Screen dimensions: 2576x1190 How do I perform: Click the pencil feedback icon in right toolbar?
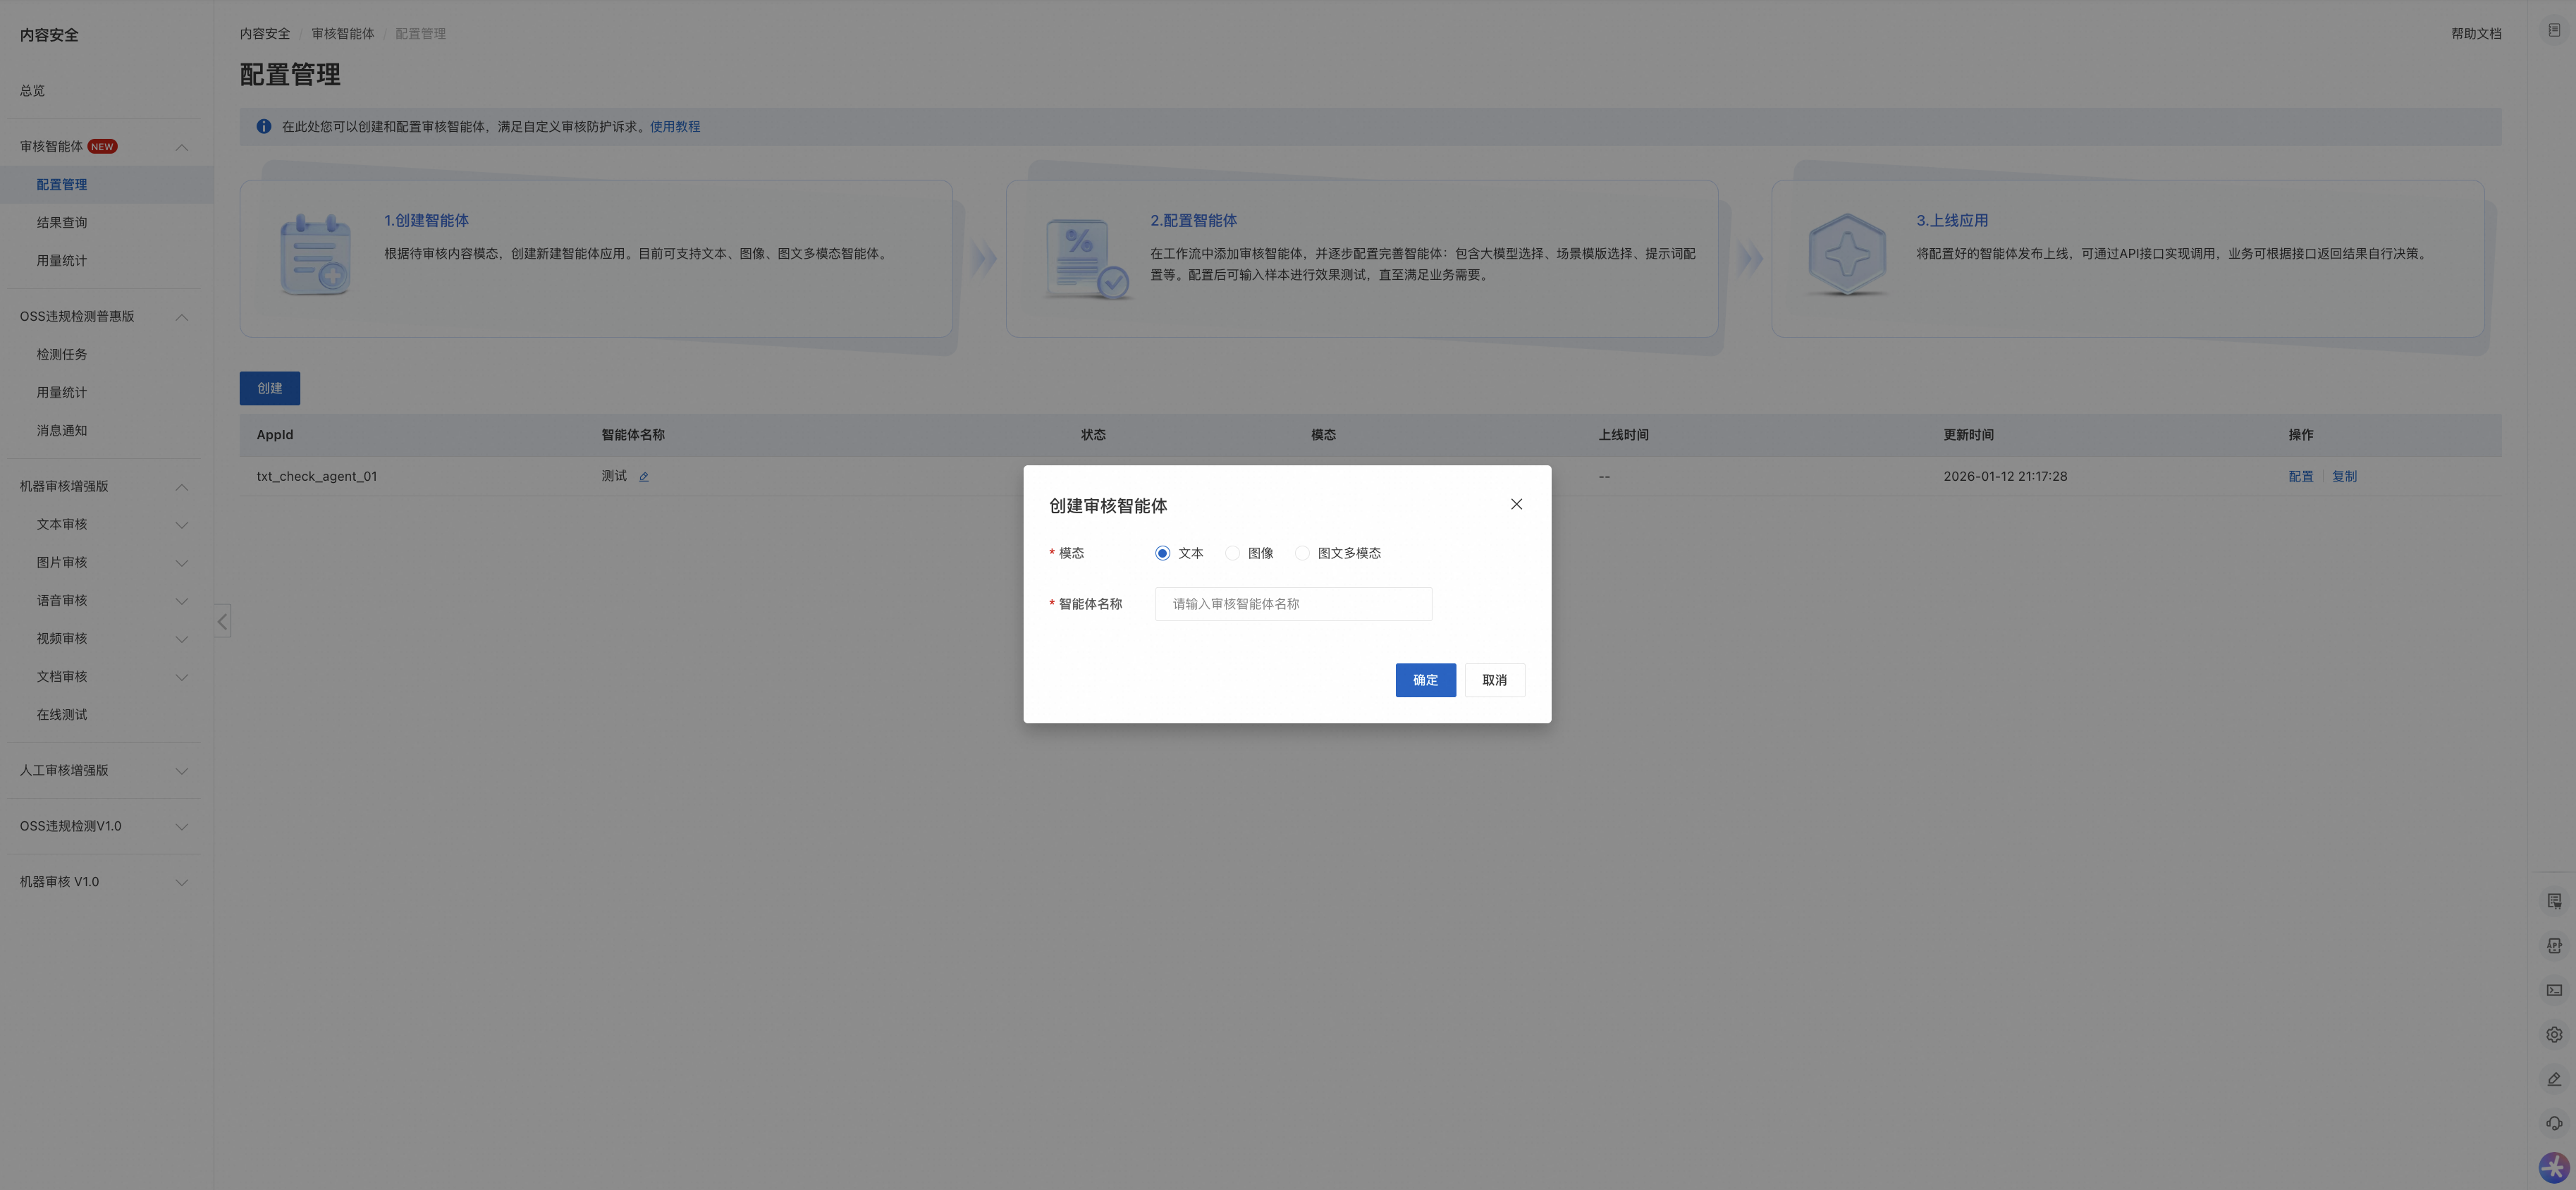pos(2554,1079)
